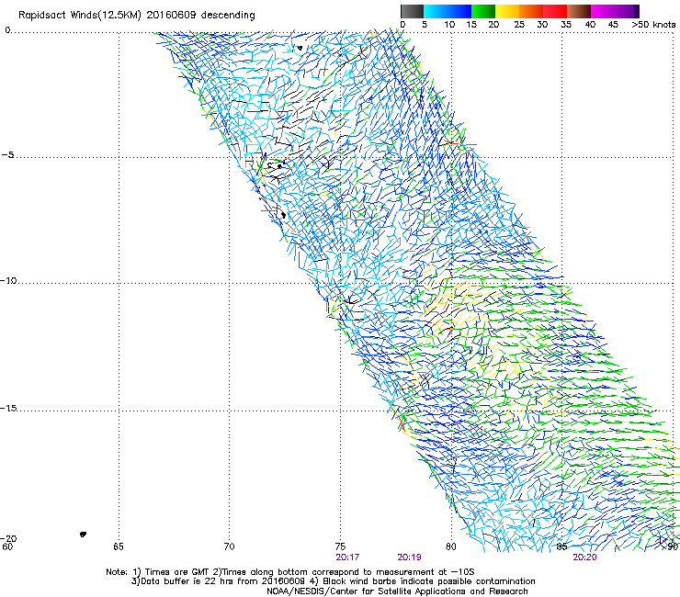Click the brown 35-40 knots legend segment
This screenshot has height=597, width=680.
click(x=580, y=11)
